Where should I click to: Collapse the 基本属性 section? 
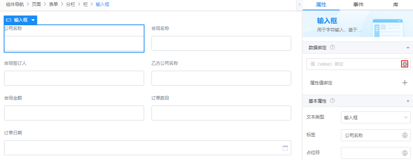(x=408, y=101)
